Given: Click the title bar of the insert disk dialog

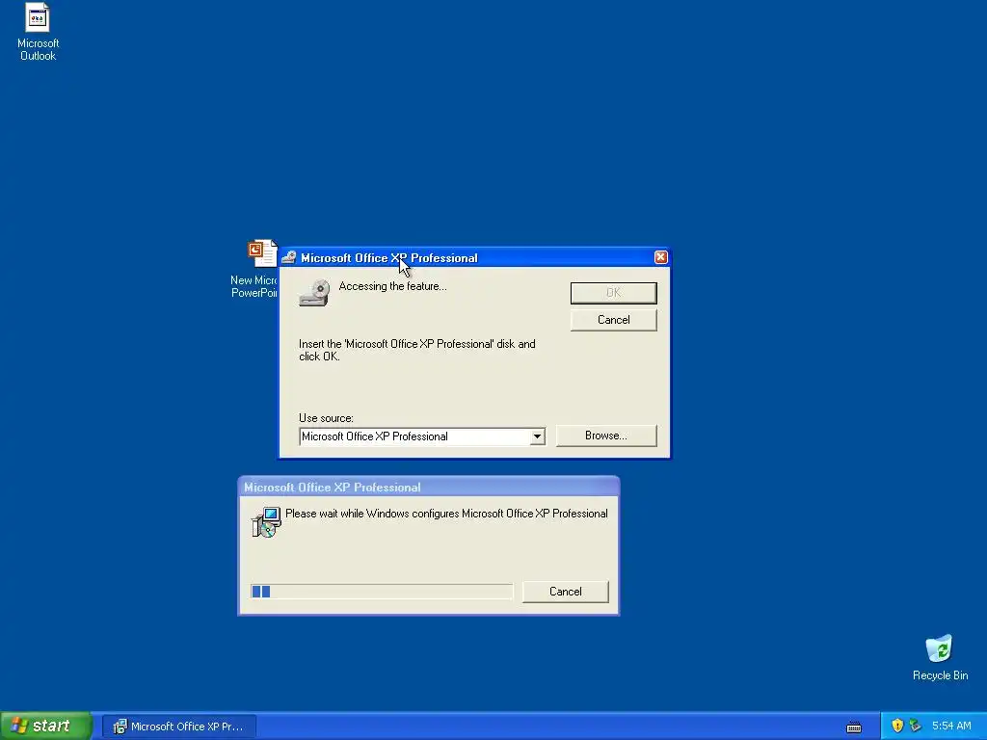Looking at the screenshot, I should tap(474, 257).
